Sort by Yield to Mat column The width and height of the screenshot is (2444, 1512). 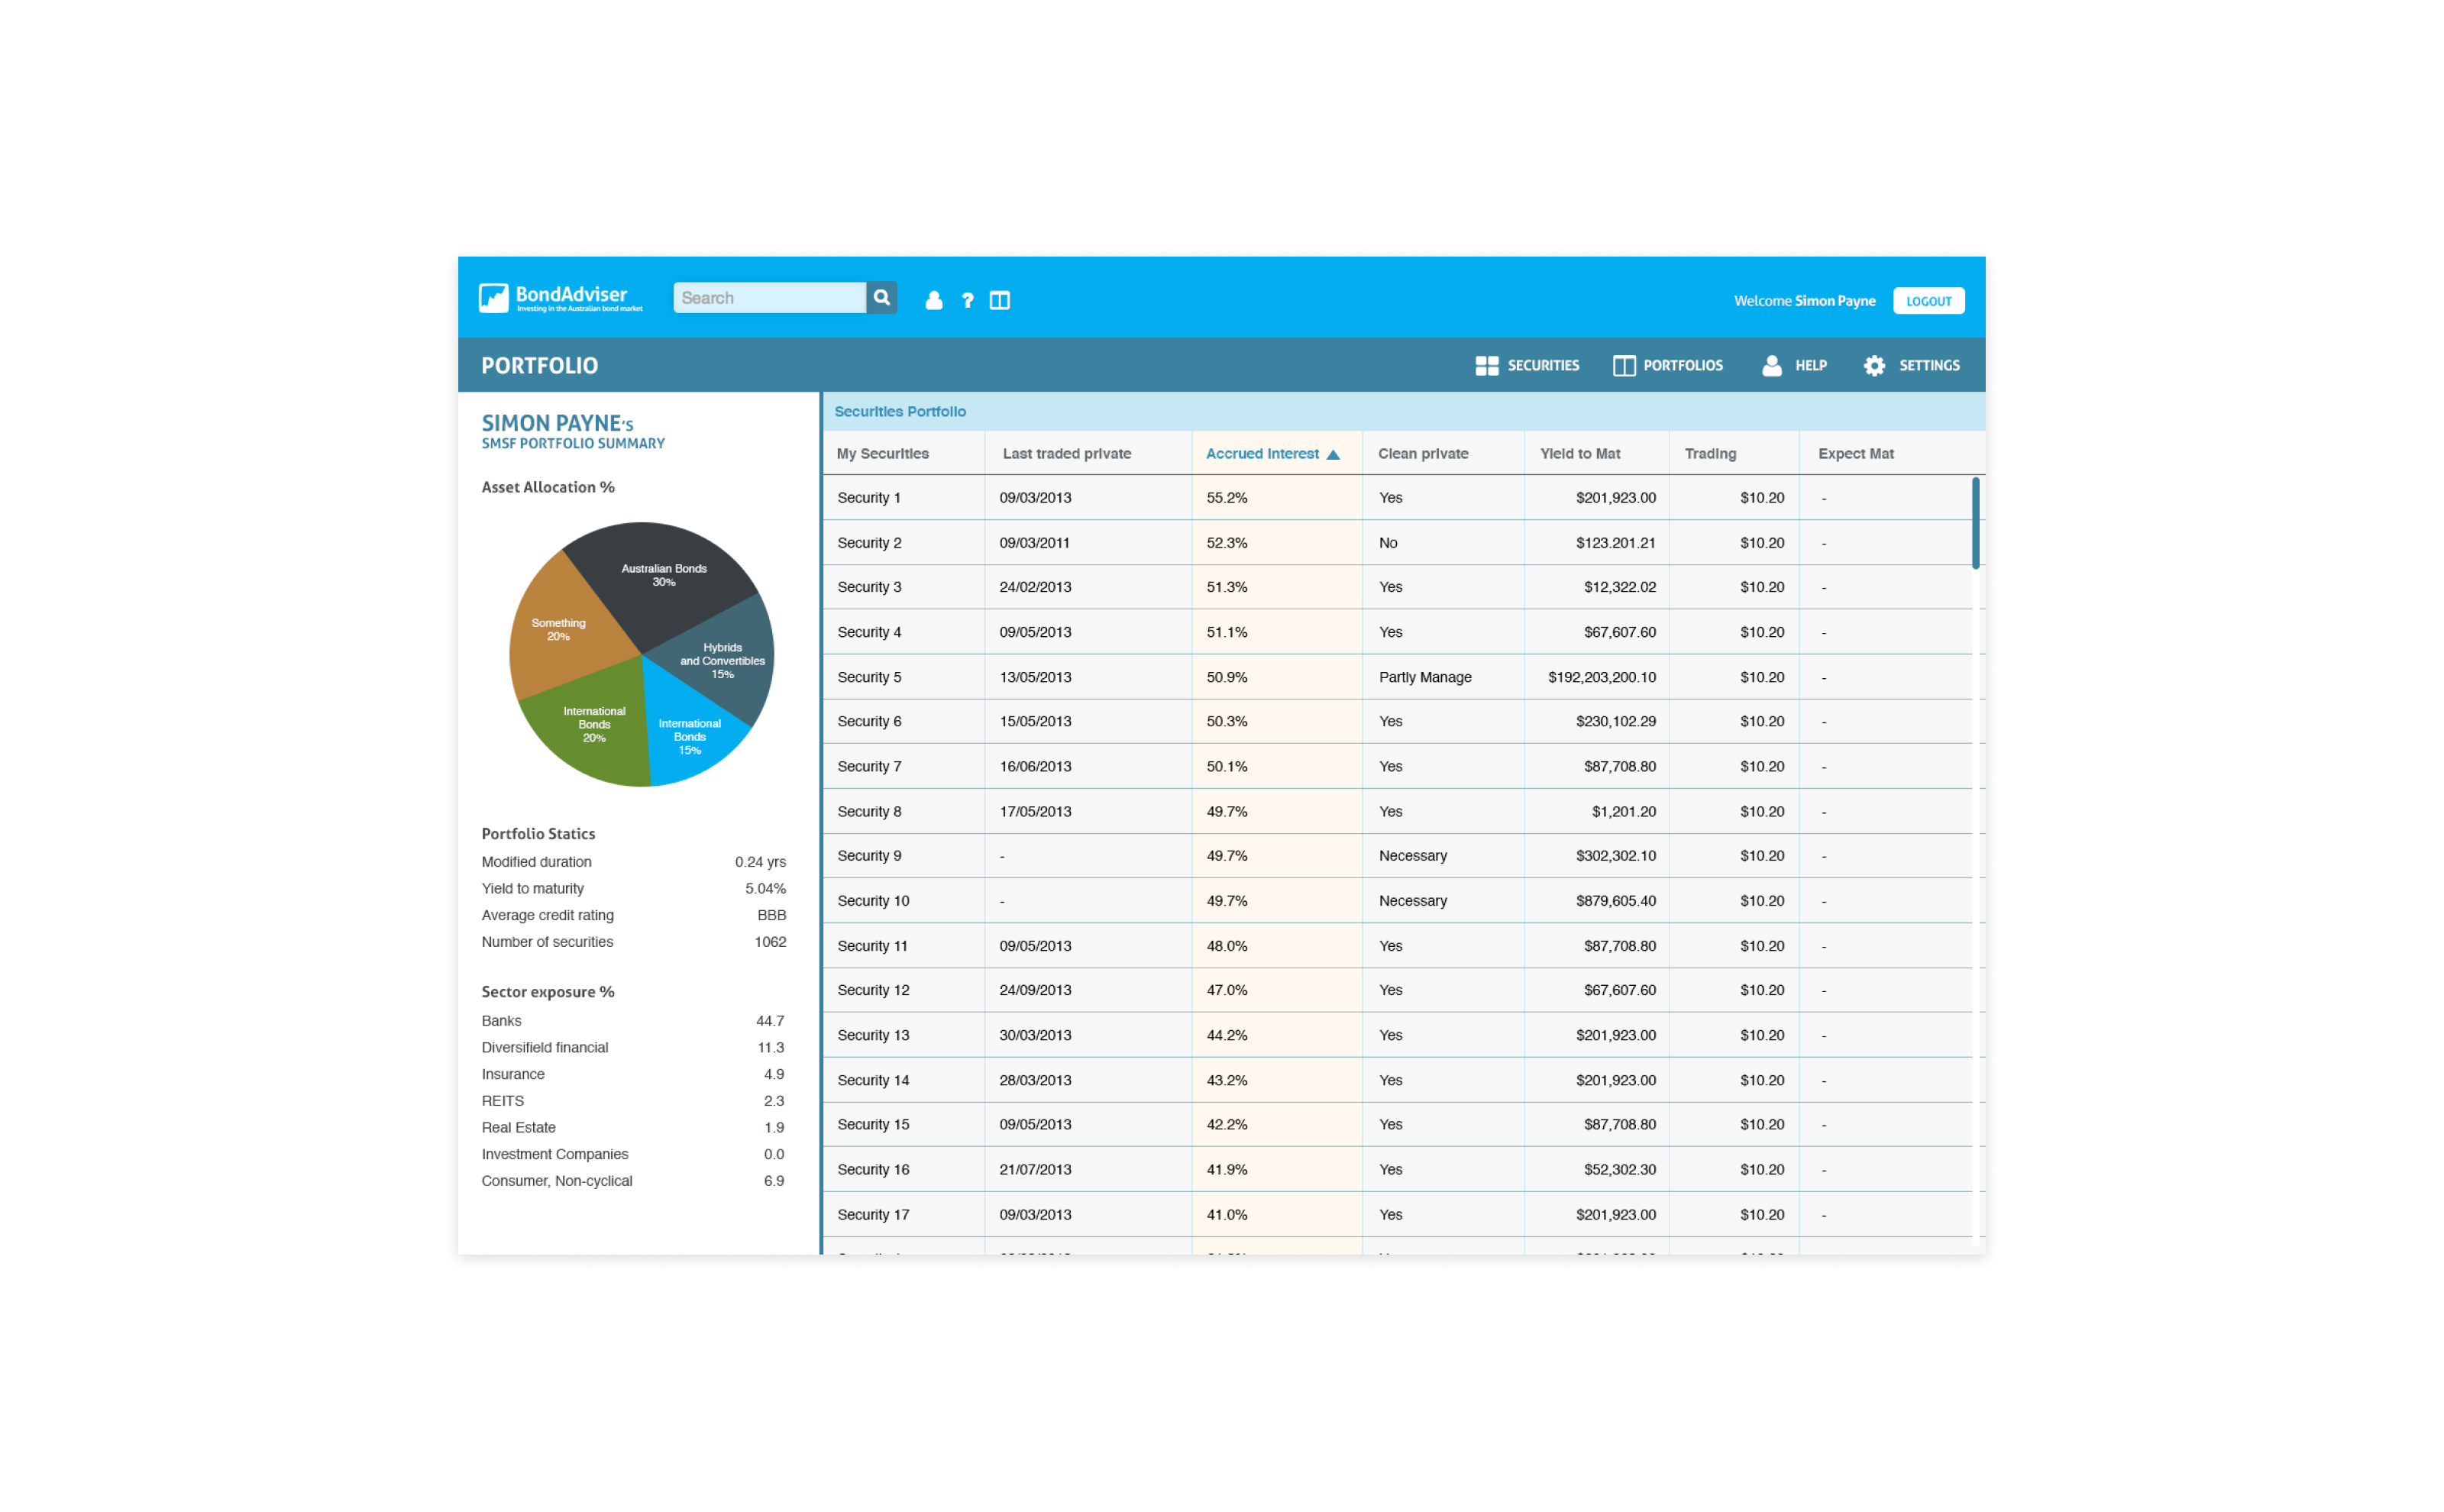pyautogui.click(x=1579, y=454)
